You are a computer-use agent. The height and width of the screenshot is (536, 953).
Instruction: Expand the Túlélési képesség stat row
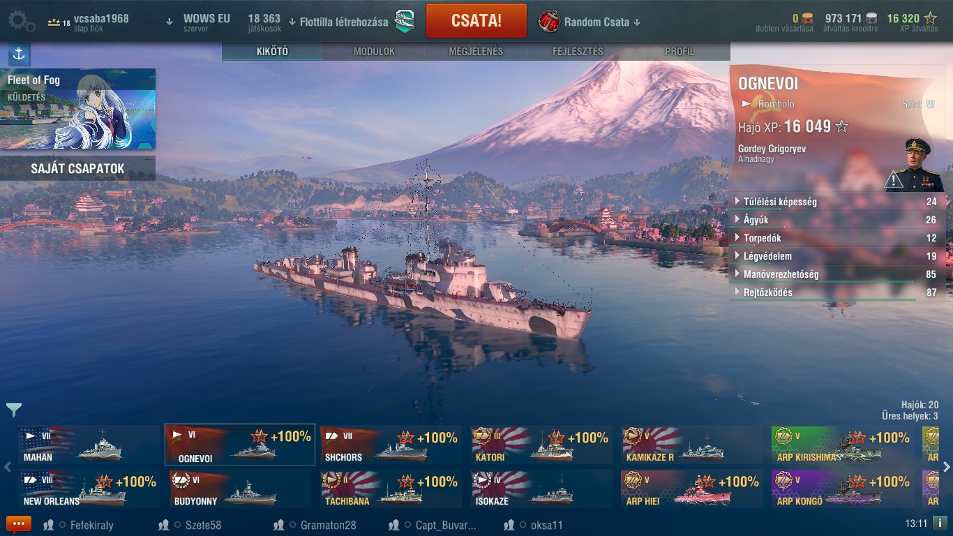(836, 202)
